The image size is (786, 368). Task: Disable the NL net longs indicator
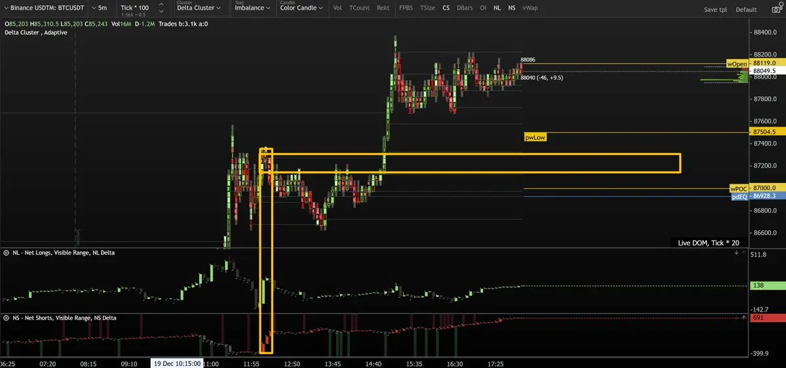[x=497, y=8]
